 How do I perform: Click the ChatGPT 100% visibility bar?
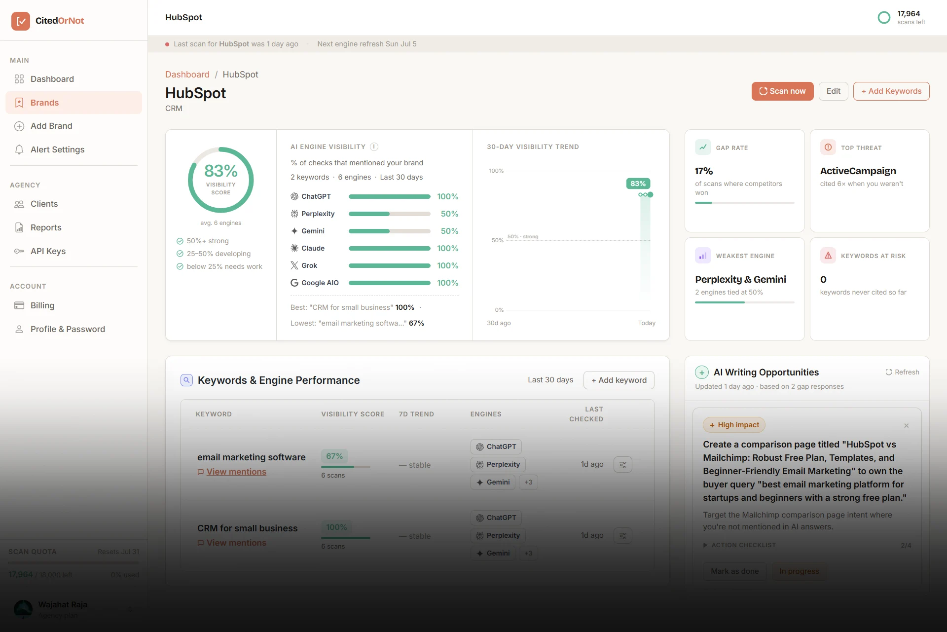point(390,196)
